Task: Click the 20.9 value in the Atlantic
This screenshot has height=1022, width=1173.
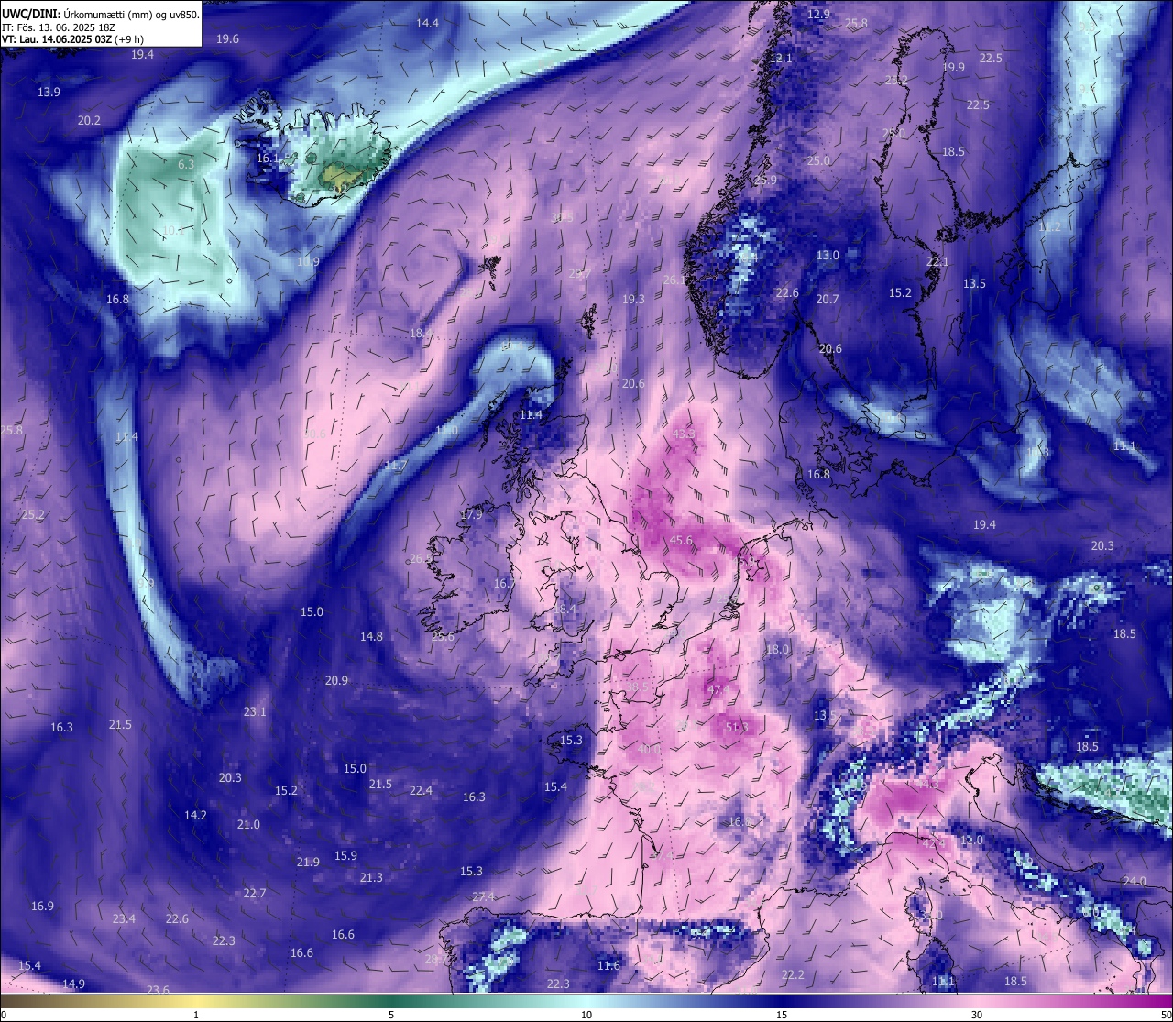Action: [x=336, y=680]
